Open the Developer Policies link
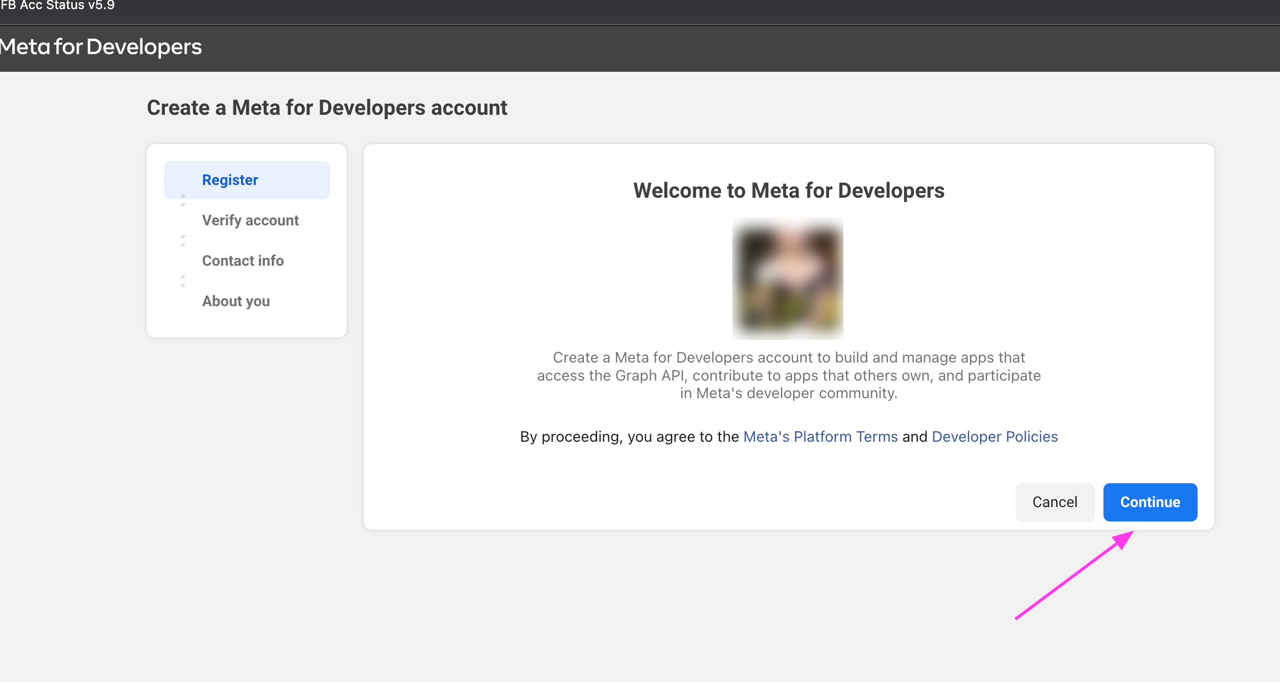The width and height of the screenshot is (1280, 682). [994, 436]
